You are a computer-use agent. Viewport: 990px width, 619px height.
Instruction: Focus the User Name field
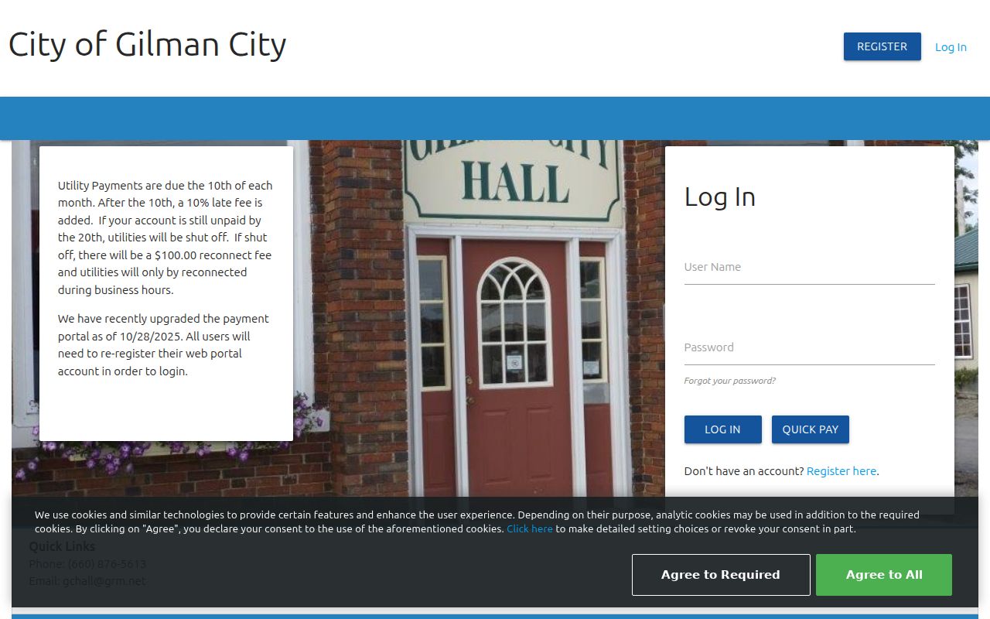(809, 267)
